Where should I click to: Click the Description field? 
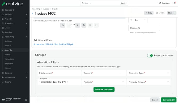click(59, 82)
